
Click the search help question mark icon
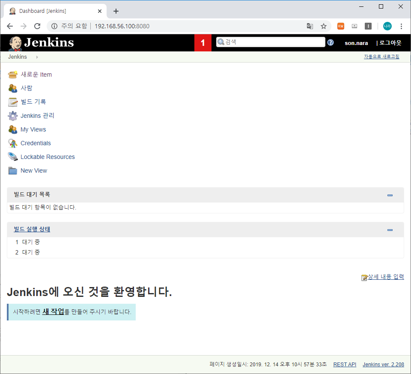(x=331, y=42)
